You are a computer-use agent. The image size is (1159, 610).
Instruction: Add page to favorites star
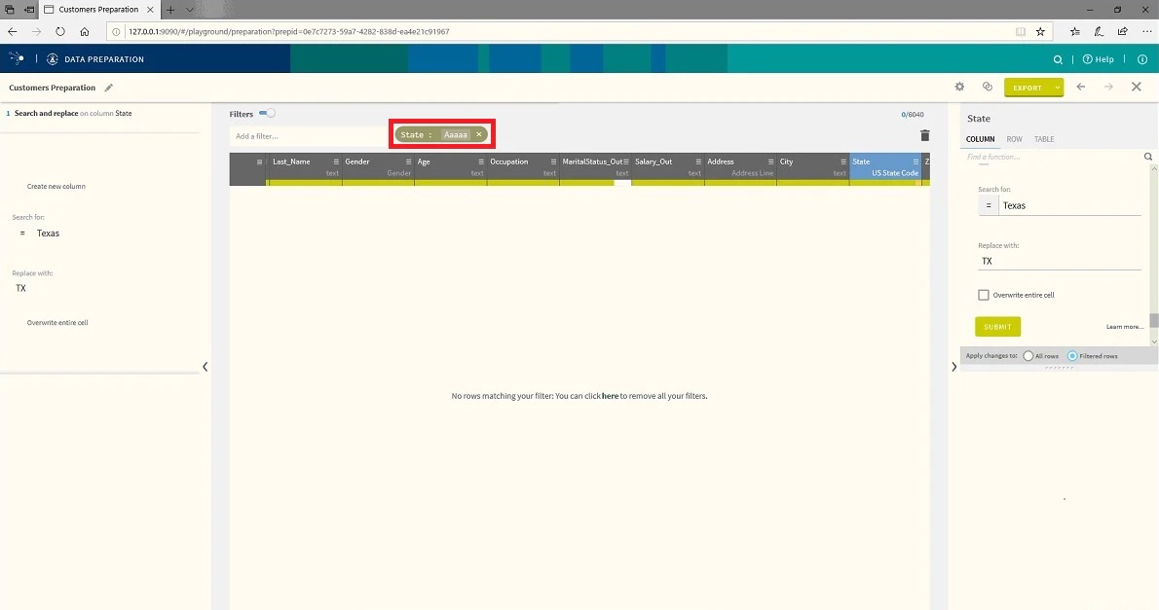pos(1040,32)
